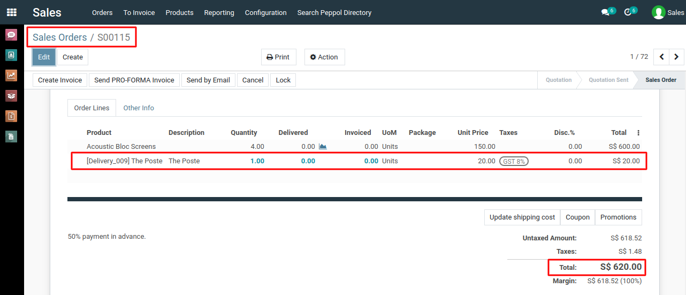Viewport: 686px width, 295px height.
Task: Open the Contacts app in sidebar
Action: tap(11, 55)
